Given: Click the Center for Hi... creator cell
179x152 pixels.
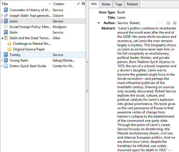Looking at the screenshot, I should coord(63,66).
